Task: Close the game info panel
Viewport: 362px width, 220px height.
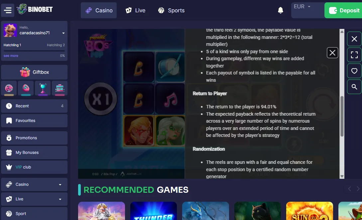Action: [332, 53]
